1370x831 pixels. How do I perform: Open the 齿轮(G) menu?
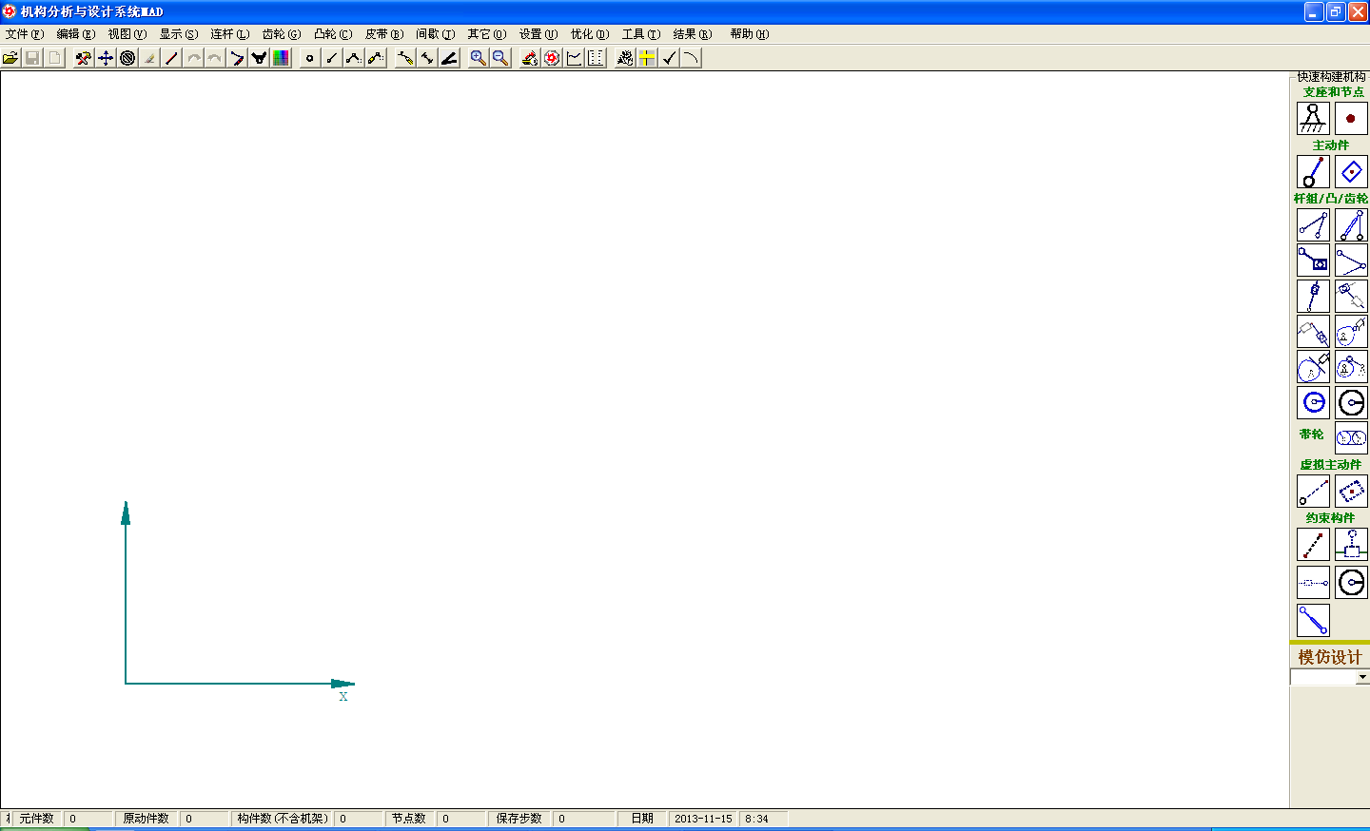coord(281,34)
